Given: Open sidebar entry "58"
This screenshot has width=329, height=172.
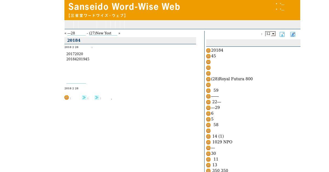Looking at the screenshot, I should click(216, 125).
